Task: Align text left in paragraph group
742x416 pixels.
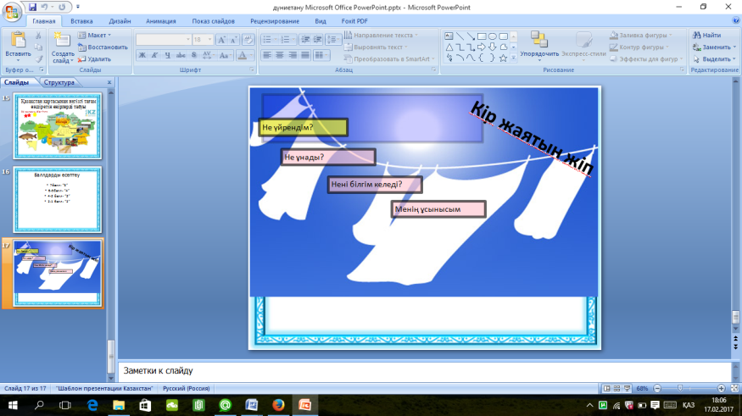Action: (267, 55)
